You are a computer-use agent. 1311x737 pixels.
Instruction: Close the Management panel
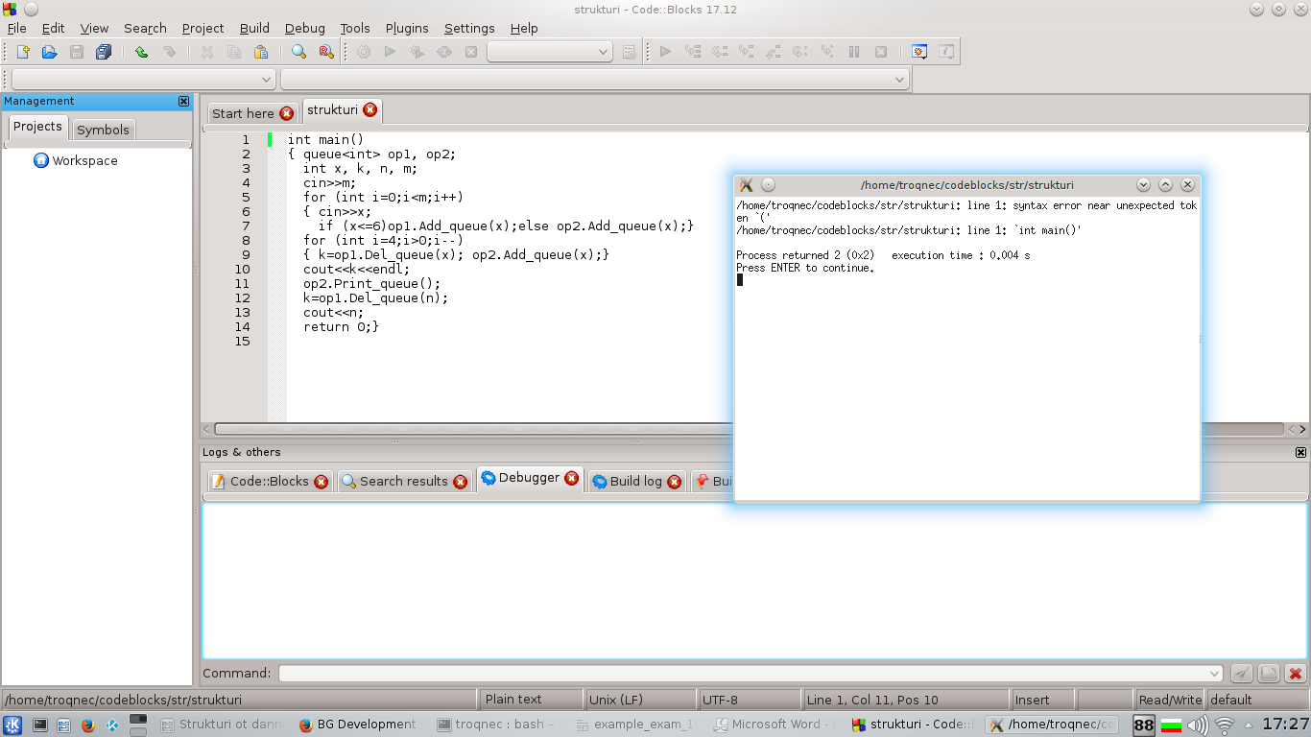point(183,101)
